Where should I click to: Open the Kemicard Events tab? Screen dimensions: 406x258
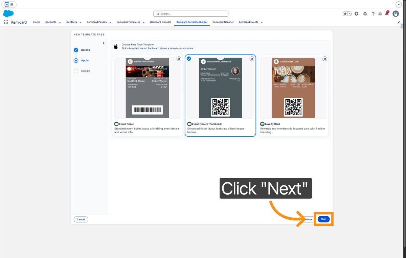pos(249,22)
